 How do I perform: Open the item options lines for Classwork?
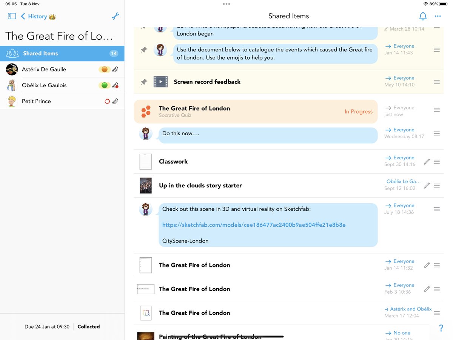click(436, 161)
